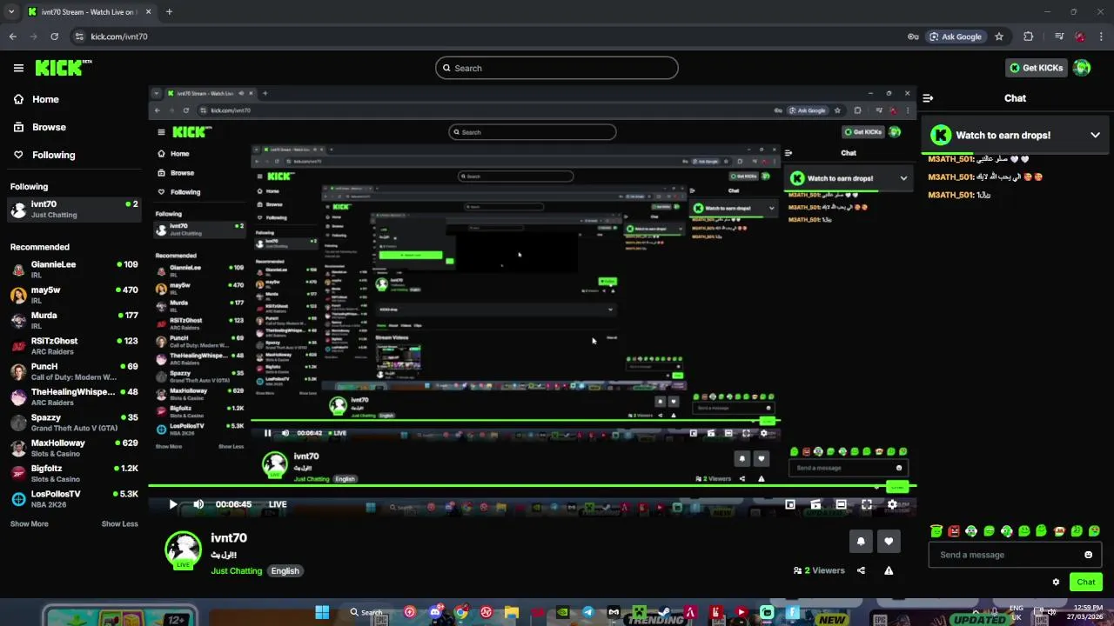Click the KICK logo
The height and width of the screenshot is (626, 1114).
(63, 68)
